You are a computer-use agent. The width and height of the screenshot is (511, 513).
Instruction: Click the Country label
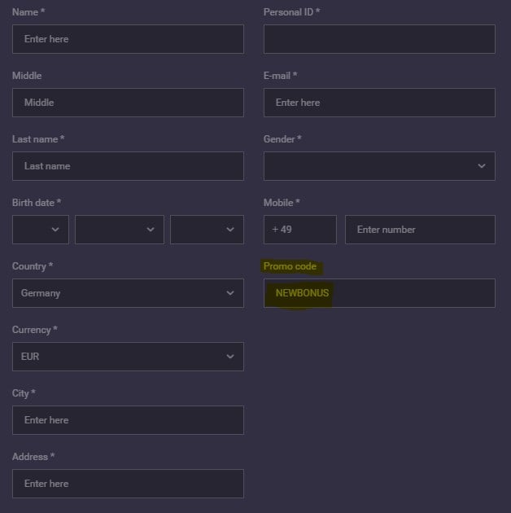(x=33, y=266)
